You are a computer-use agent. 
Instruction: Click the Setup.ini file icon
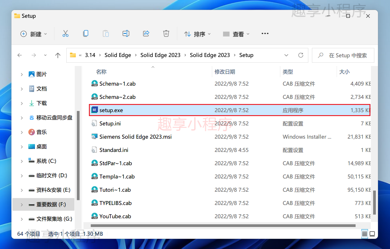pyautogui.click(x=95, y=123)
